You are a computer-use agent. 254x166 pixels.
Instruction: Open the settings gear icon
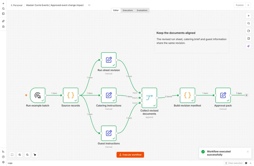pos(3,162)
